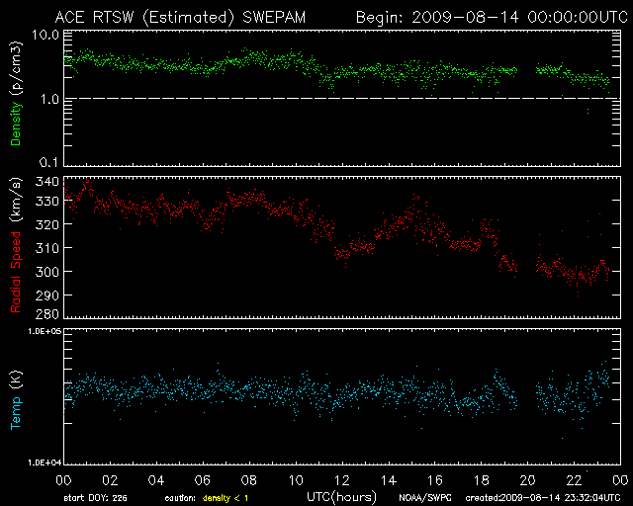Click the '330' speed axis value

click(47, 201)
